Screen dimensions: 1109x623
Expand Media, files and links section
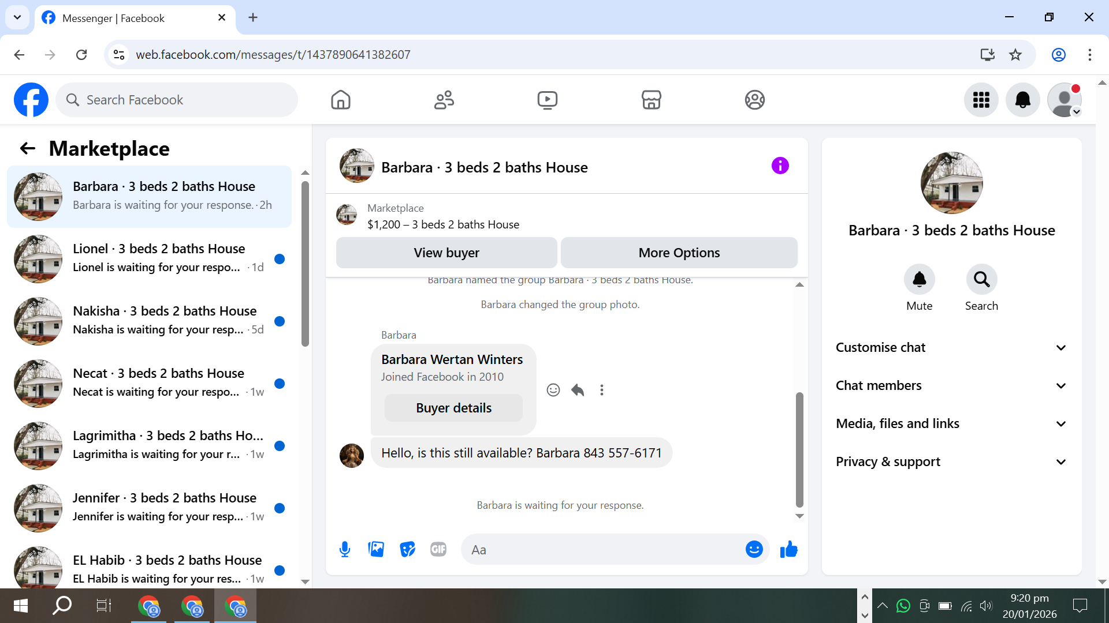pyautogui.click(x=951, y=423)
